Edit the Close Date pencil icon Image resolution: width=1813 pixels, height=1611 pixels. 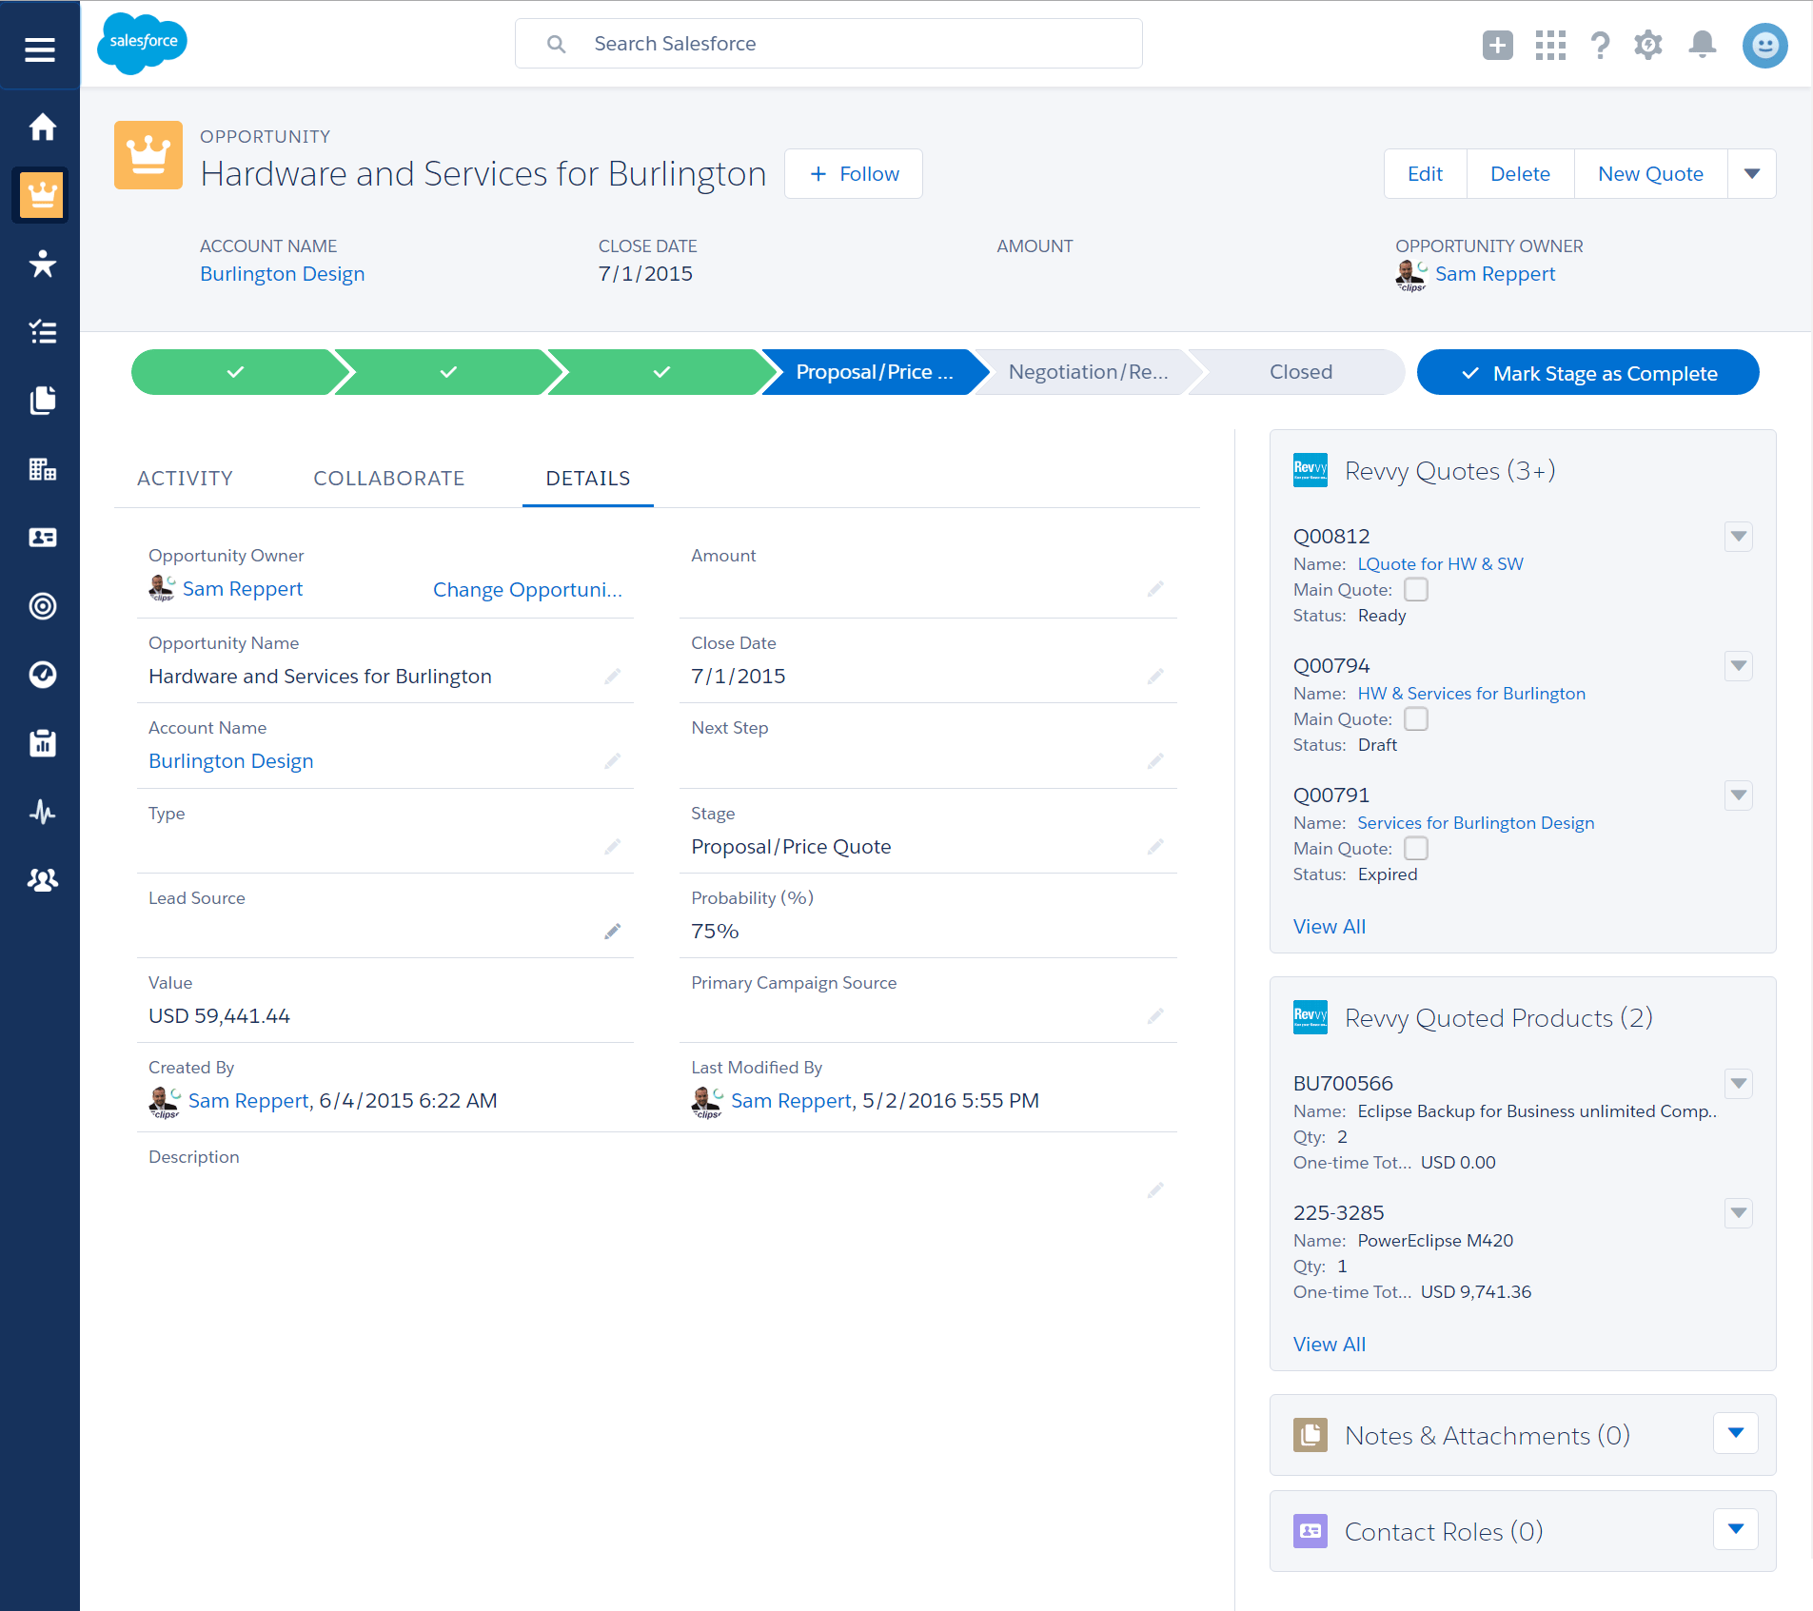pyautogui.click(x=1155, y=676)
